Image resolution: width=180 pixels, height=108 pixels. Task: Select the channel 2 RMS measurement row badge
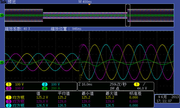coord(9,106)
